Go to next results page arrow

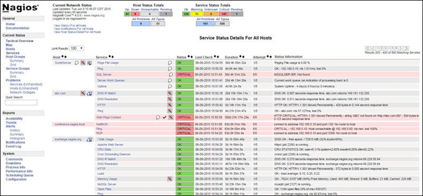tap(401, 48)
